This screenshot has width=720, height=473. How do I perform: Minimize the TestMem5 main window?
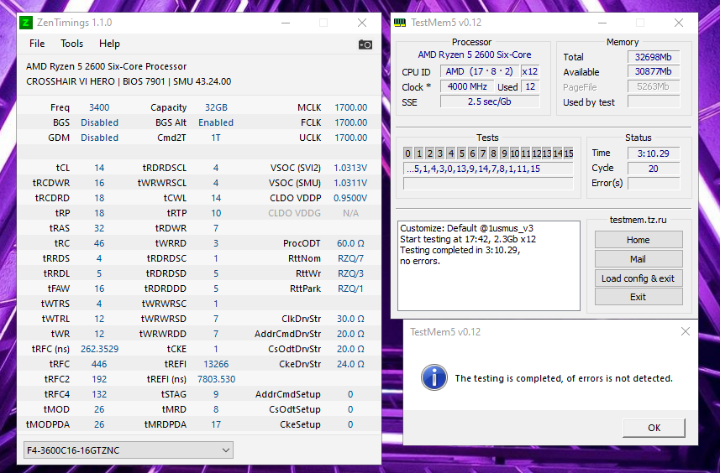pos(602,23)
